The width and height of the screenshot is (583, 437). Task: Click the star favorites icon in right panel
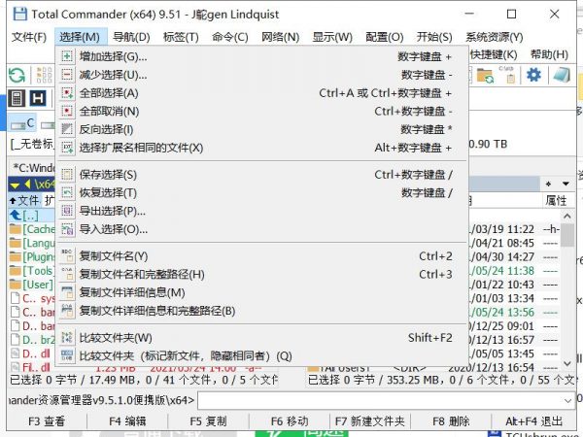point(548,184)
